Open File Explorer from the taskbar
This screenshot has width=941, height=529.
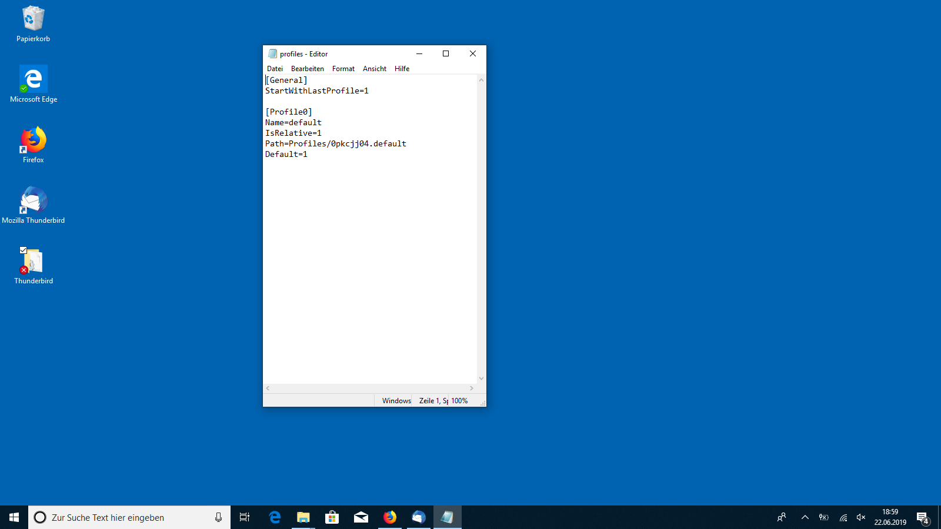click(x=303, y=517)
